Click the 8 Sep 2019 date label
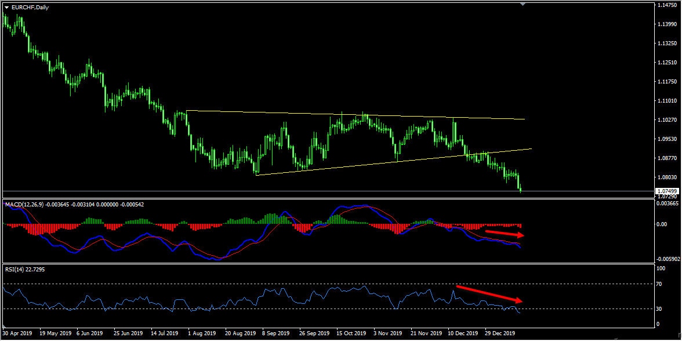The width and height of the screenshot is (682, 341). click(277, 333)
